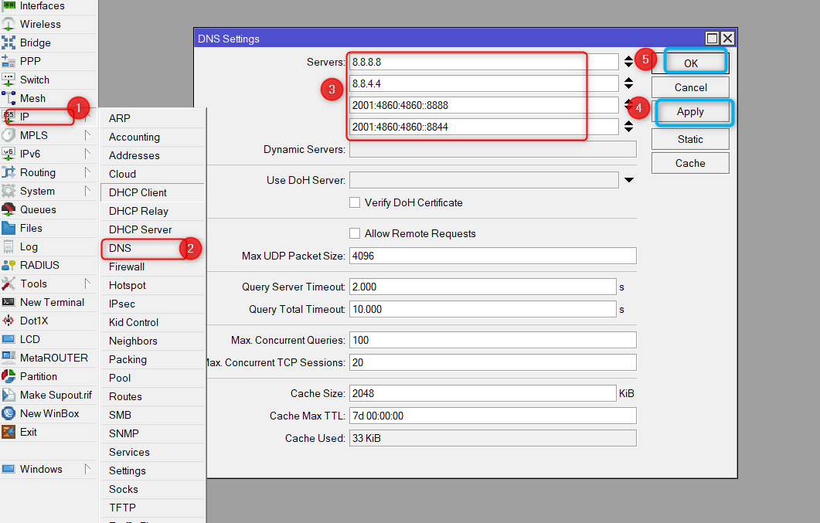Open the Static DNS entries button
The height and width of the screenshot is (523, 820).
pyautogui.click(x=690, y=139)
